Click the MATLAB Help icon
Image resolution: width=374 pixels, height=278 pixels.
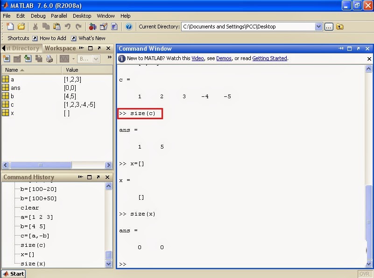(x=128, y=27)
